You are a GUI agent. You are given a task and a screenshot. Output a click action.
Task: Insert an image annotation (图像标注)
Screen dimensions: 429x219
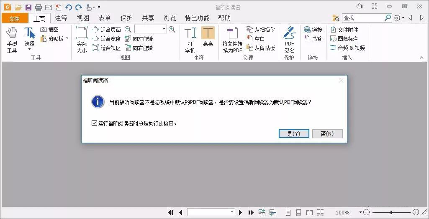tap(344, 39)
